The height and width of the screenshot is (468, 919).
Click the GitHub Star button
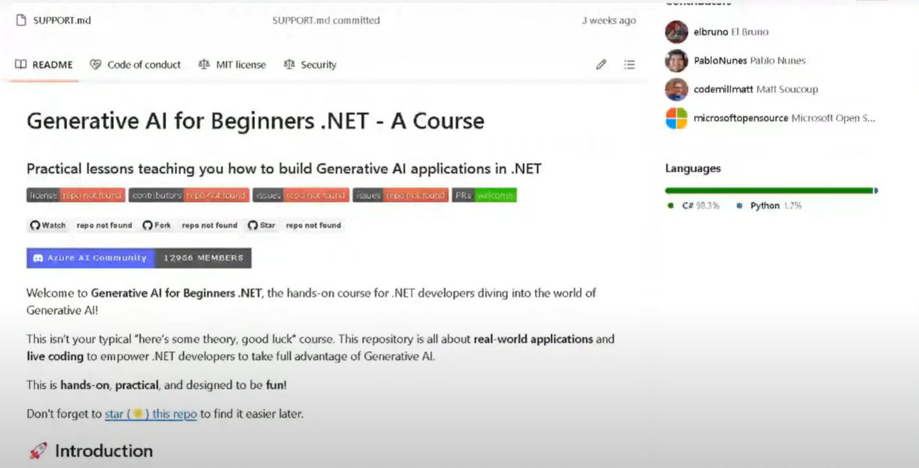click(x=261, y=225)
